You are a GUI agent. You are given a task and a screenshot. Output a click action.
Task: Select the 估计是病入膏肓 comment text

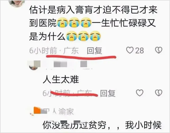93,23
